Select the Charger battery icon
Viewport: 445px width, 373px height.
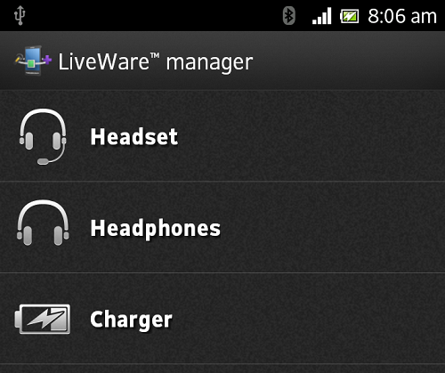43,319
